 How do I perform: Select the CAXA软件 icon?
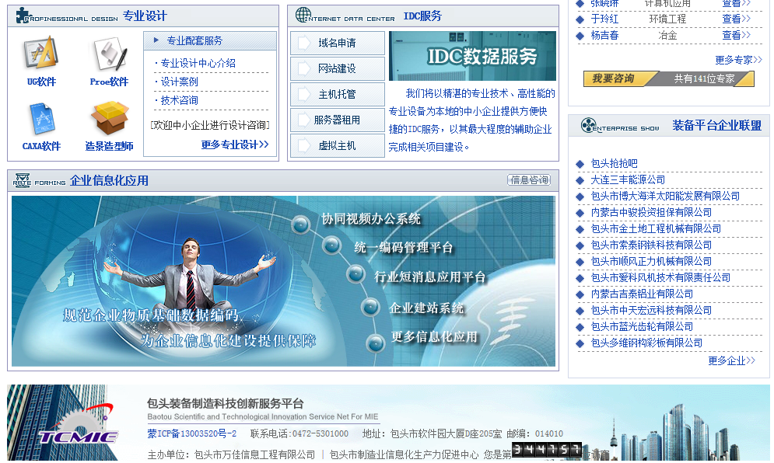point(41,119)
